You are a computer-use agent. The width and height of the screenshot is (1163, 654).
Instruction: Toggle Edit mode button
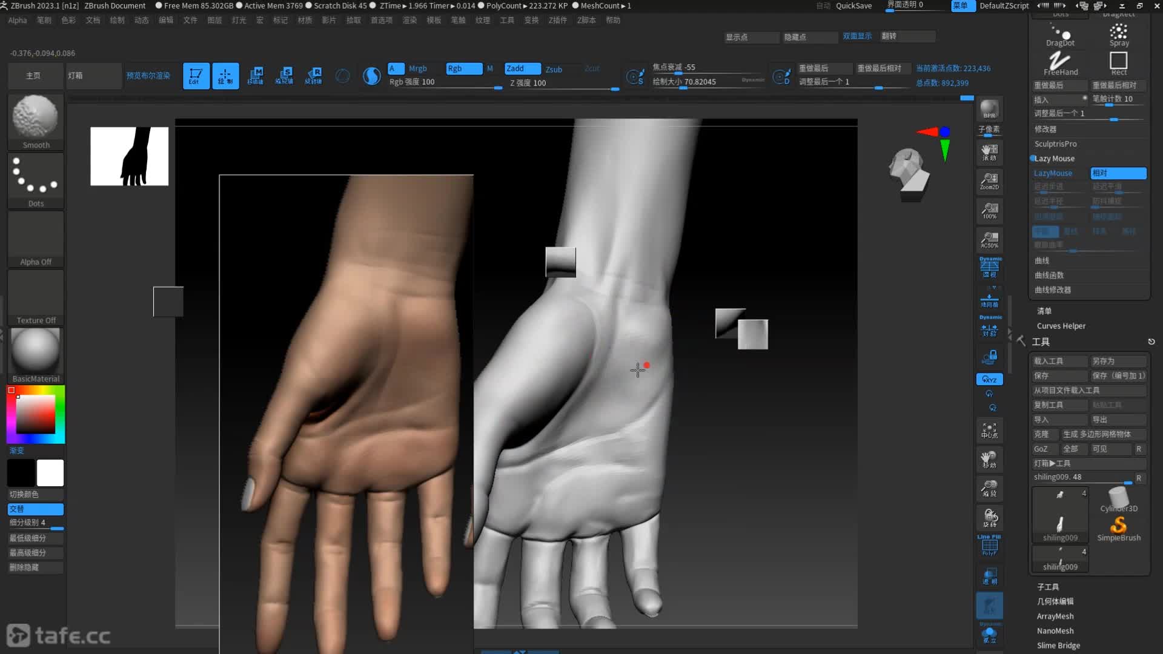click(x=196, y=76)
